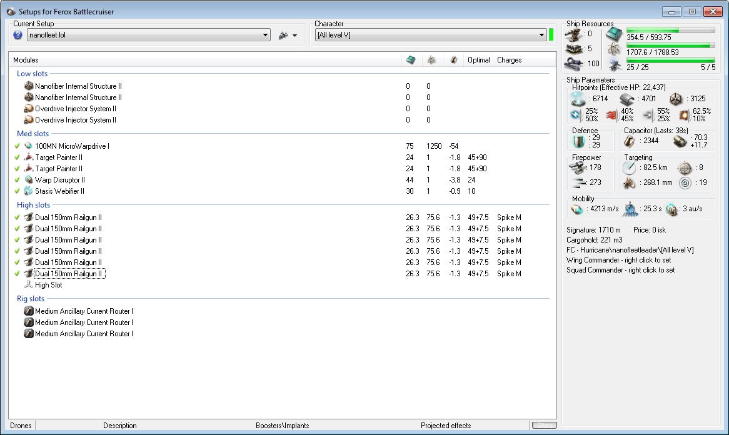729x435 pixels.
Task: Toggle the second Dual 150mm Railgun II checkmark
Action: click(x=18, y=228)
